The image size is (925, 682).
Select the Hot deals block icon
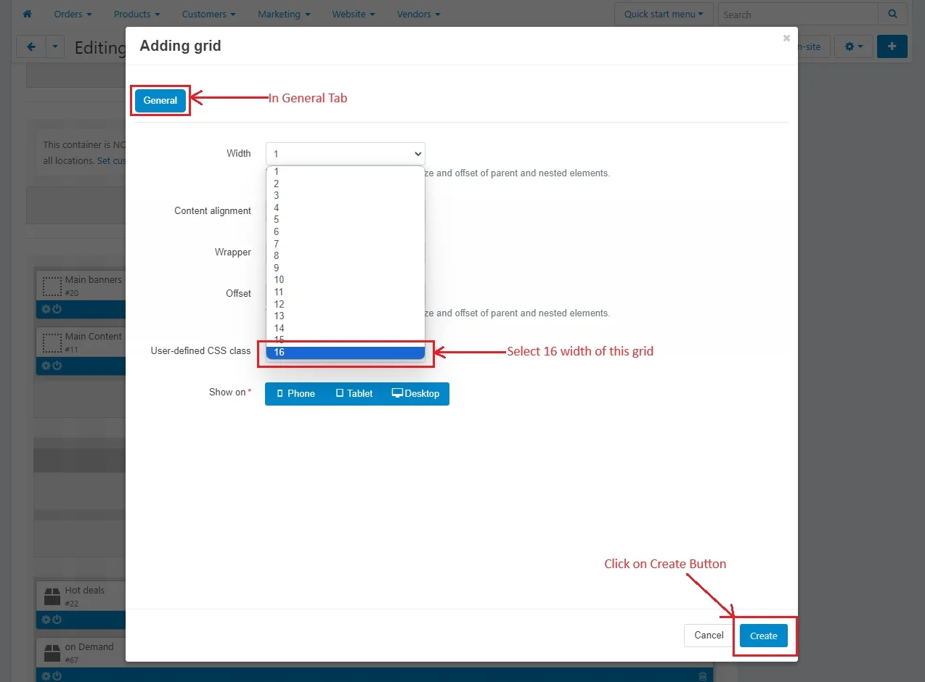[52, 596]
